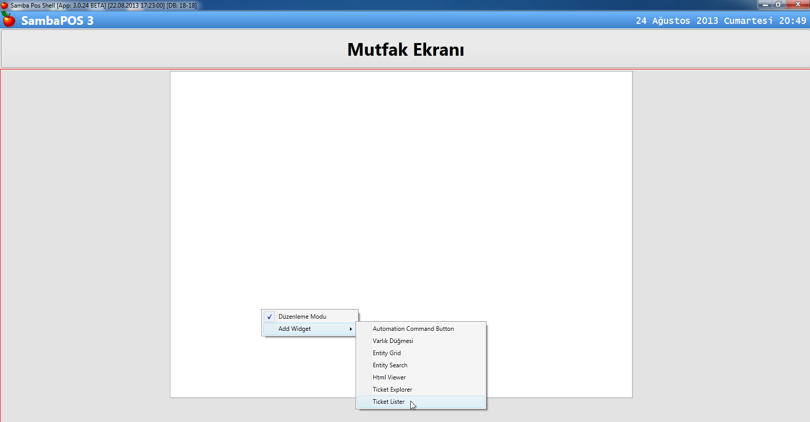This screenshot has width=810, height=422.
Task: Expand the Add Widget submenu arrow
Action: (x=350, y=329)
